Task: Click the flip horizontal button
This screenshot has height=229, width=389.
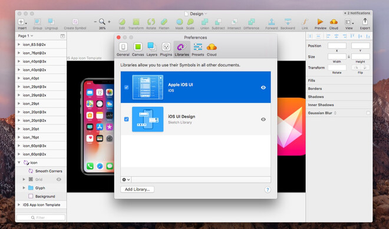Action: tap(356, 68)
